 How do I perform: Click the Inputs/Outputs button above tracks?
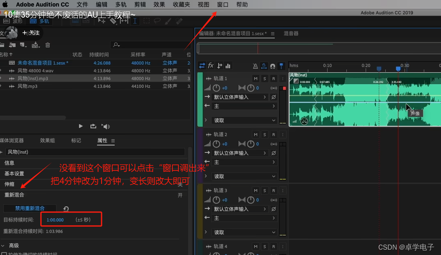(x=202, y=66)
